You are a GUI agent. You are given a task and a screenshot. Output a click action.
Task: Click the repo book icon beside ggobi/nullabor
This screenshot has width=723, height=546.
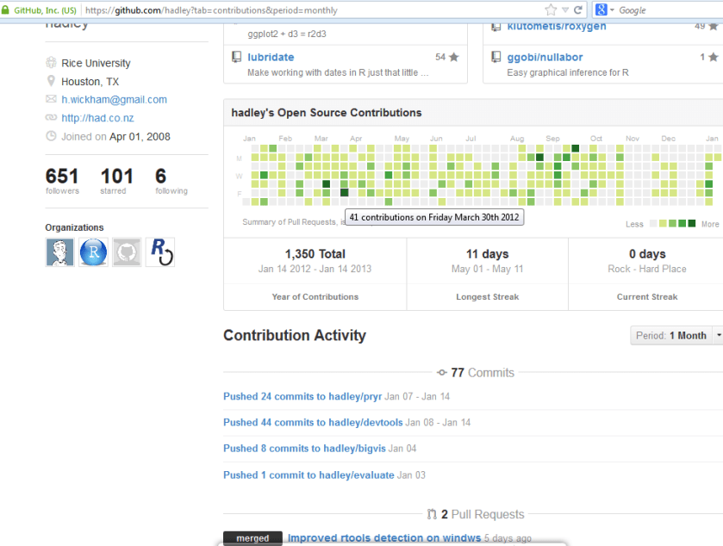tap(496, 58)
